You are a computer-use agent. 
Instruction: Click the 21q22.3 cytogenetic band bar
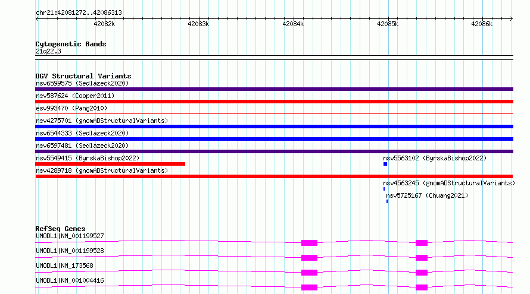tap(274, 58)
